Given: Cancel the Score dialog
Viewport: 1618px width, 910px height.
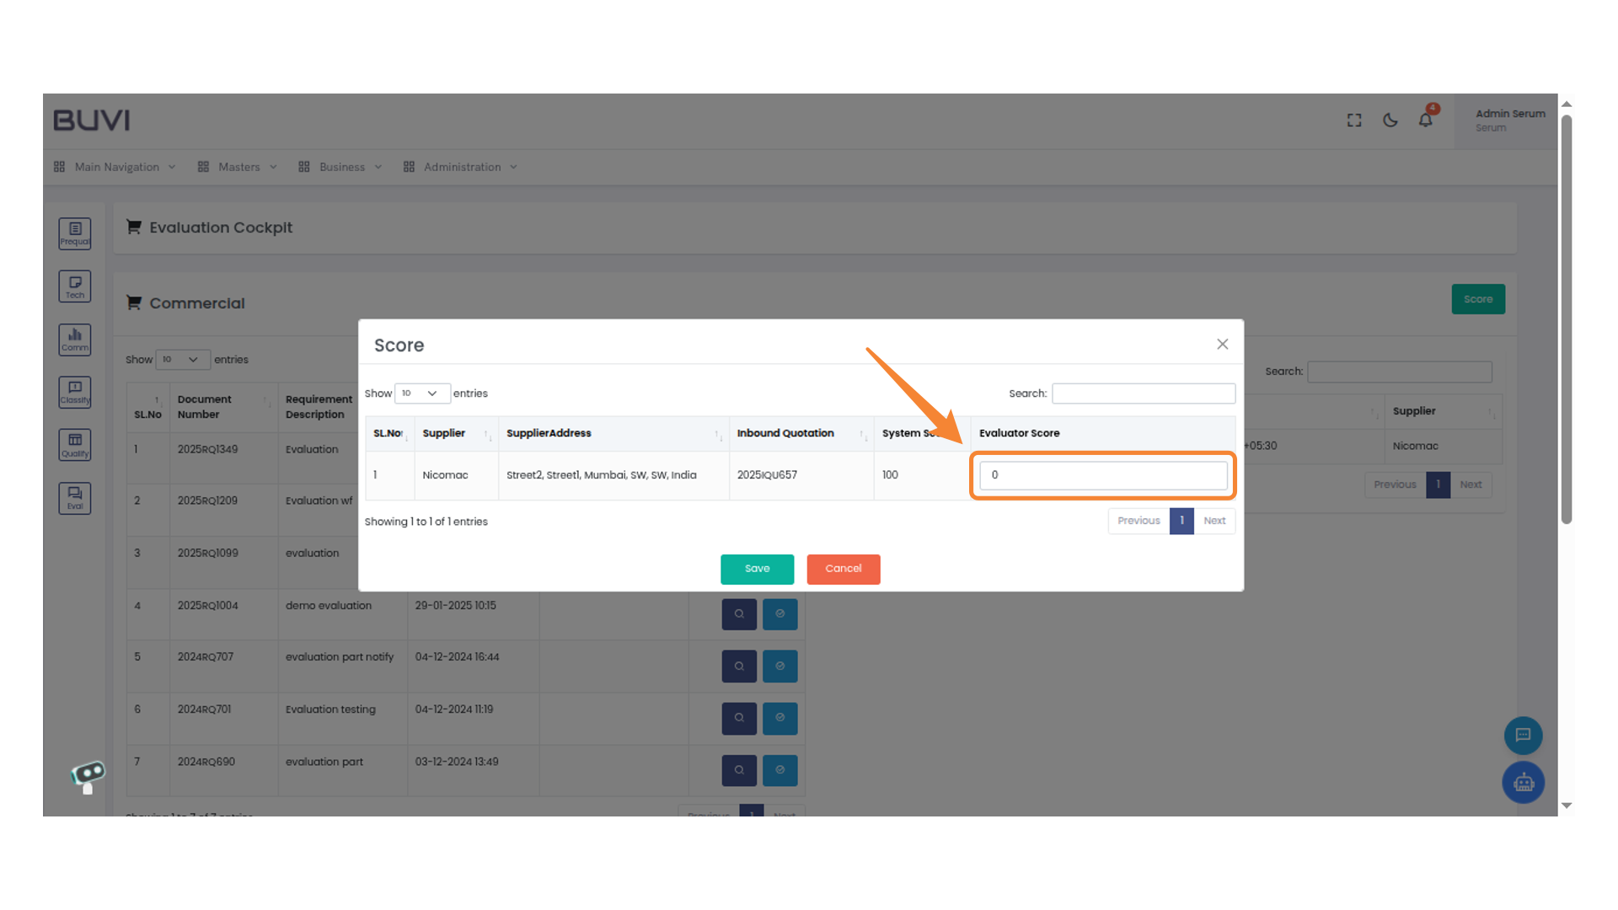Looking at the screenshot, I should click(x=843, y=569).
